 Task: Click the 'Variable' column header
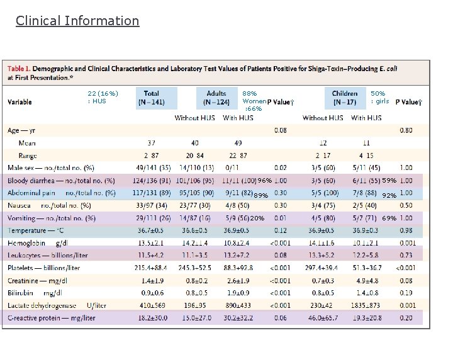tap(20, 102)
